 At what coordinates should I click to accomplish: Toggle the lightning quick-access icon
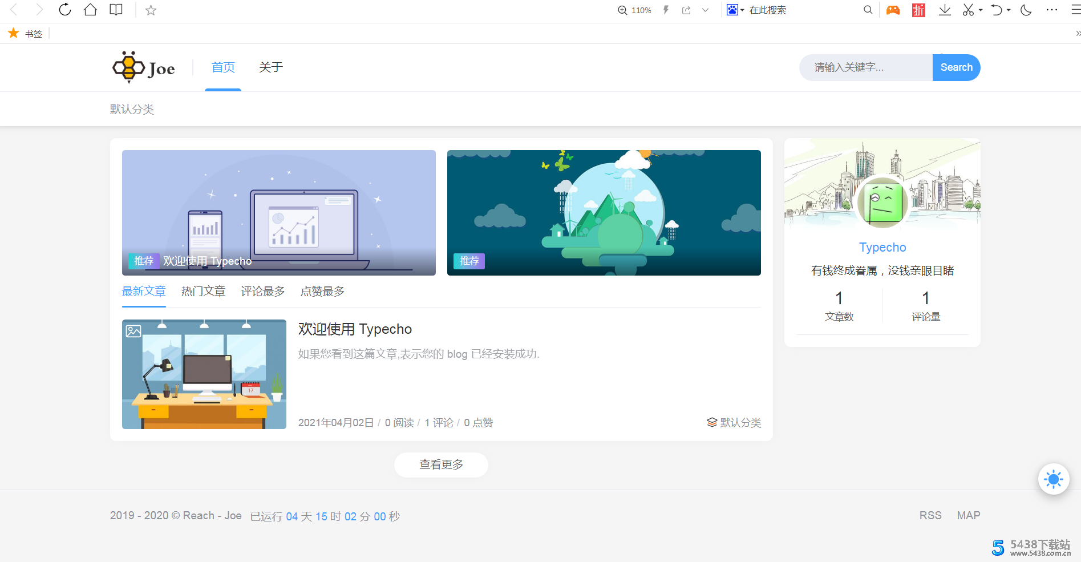666,10
